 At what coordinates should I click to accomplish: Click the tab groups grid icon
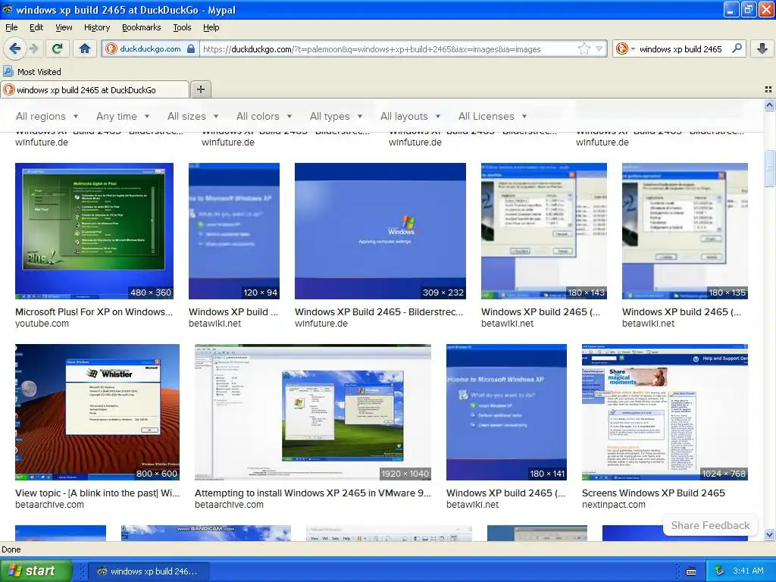click(768, 89)
